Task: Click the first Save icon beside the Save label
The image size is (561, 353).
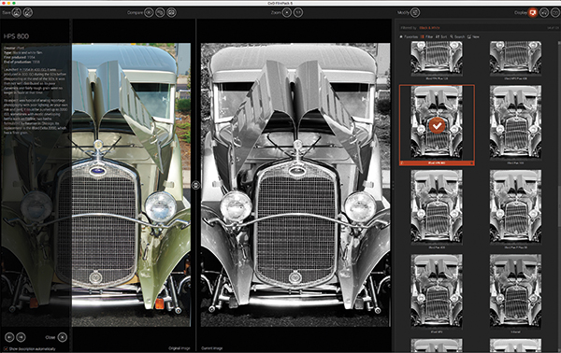Action: click(x=17, y=13)
